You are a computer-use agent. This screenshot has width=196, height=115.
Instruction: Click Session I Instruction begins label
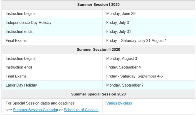(21, 13)
